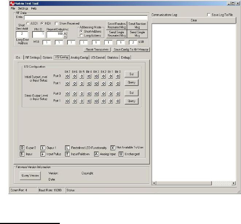Decrease Repeat Delay with down arrow
This screenshot has height=224, width=241.
click(x=65, y=36)
